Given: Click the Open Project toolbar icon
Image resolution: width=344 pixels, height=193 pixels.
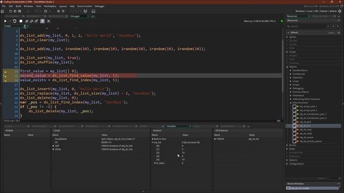Looking at the screenshot, I should point(15,11).
